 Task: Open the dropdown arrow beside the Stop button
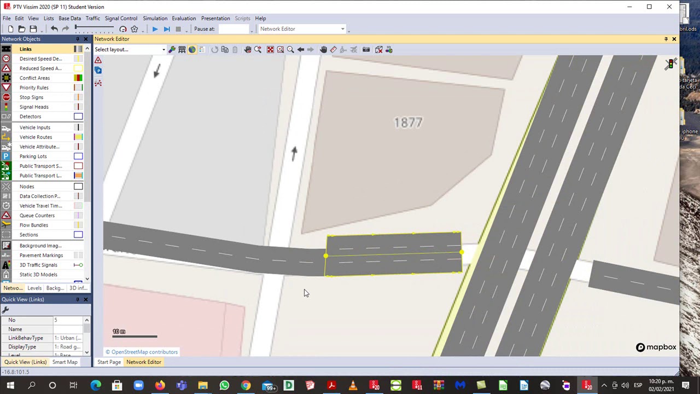tap(186, 30)
